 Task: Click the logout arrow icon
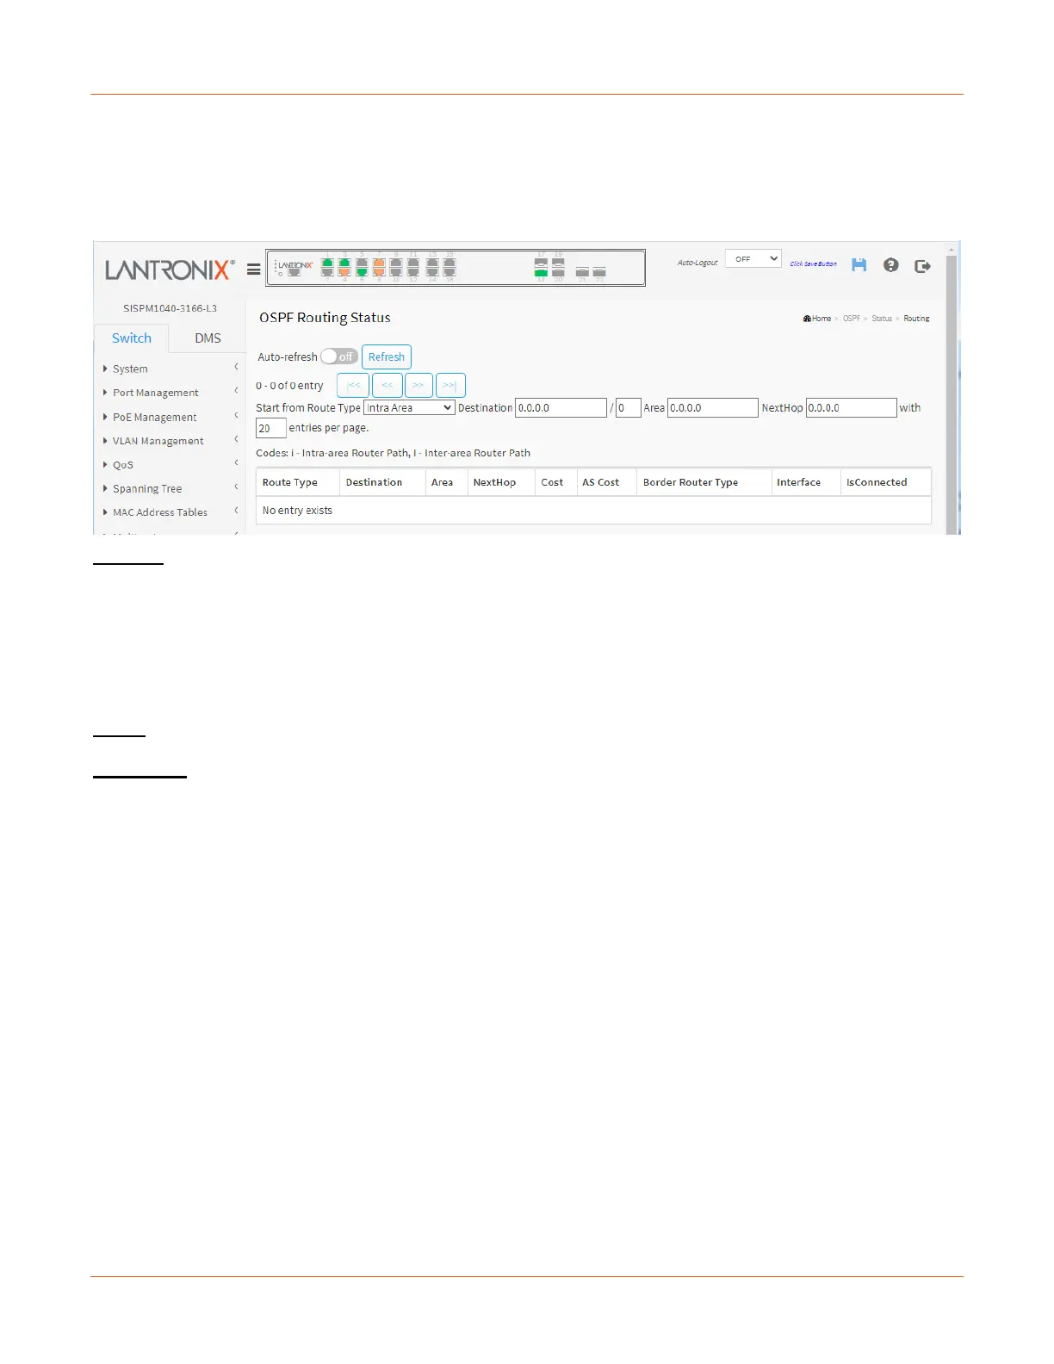pyautogui.click(x=922, y=266)
